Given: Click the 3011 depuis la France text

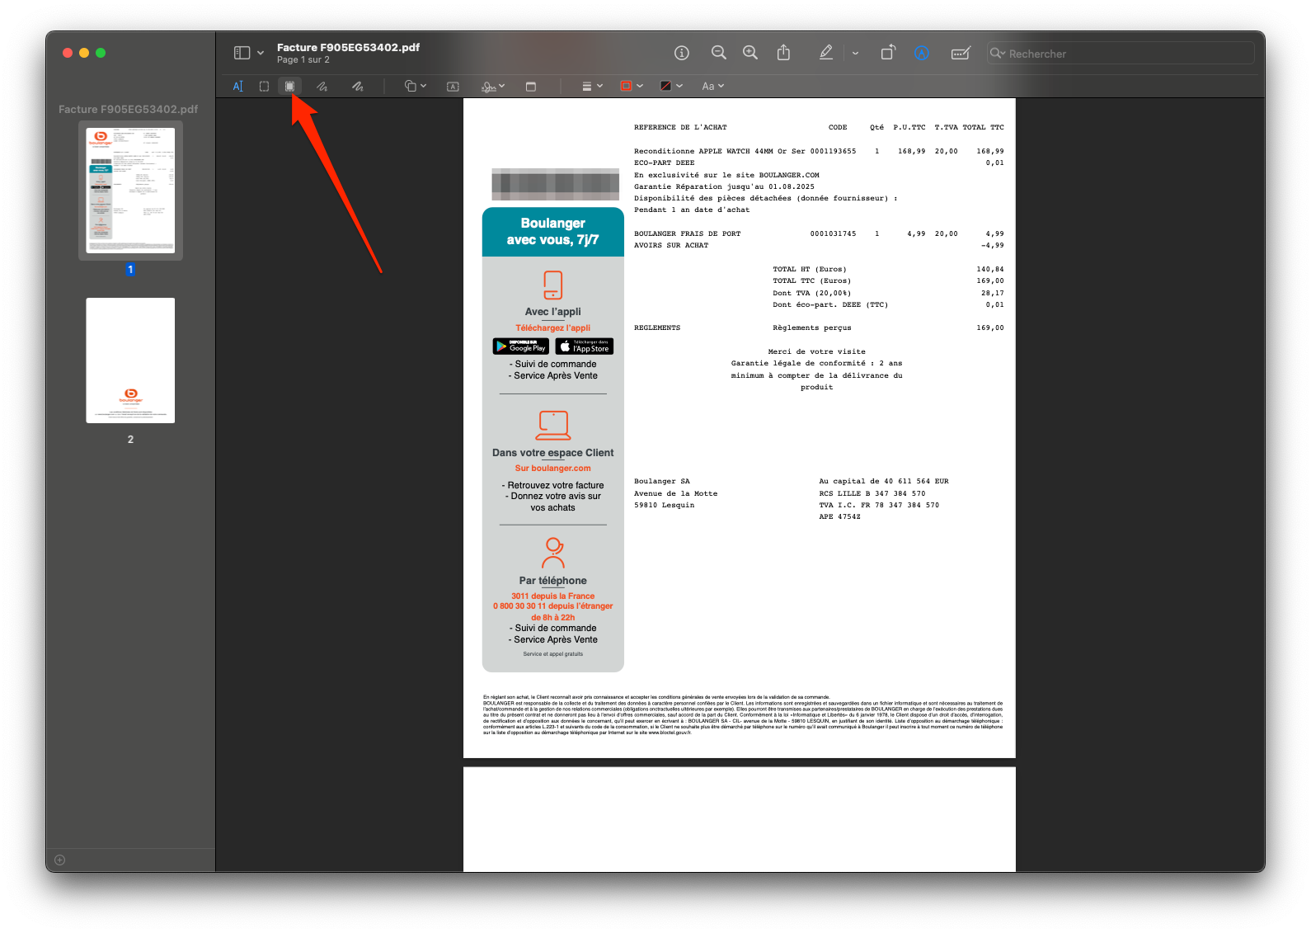Looking at the screenshot, I should point(553,596).
